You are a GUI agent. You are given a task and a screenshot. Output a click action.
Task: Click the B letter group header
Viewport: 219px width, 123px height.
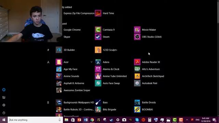tap(48, 102)
